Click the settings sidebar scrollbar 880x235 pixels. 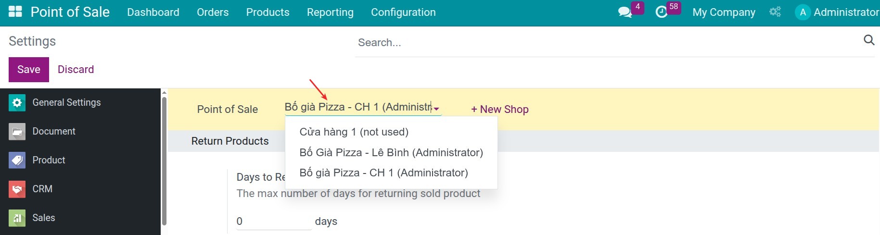point(164,161)
